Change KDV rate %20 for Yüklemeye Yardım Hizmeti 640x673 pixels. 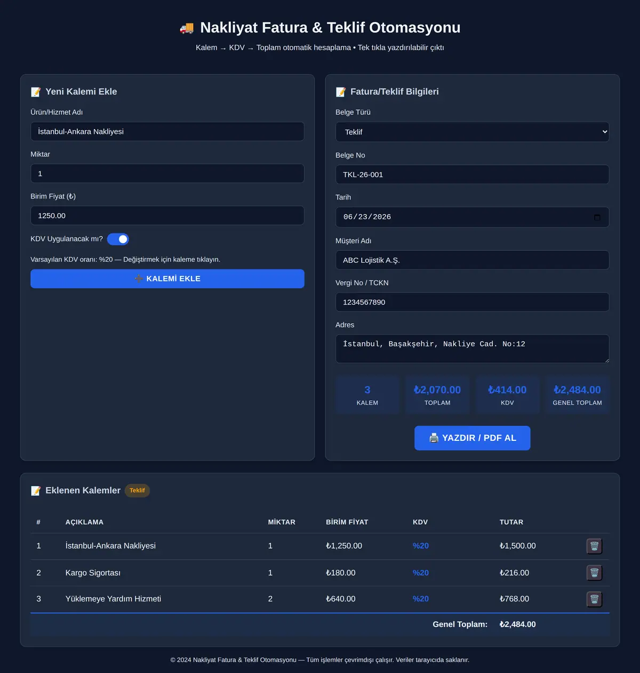(x=421, y=599)
